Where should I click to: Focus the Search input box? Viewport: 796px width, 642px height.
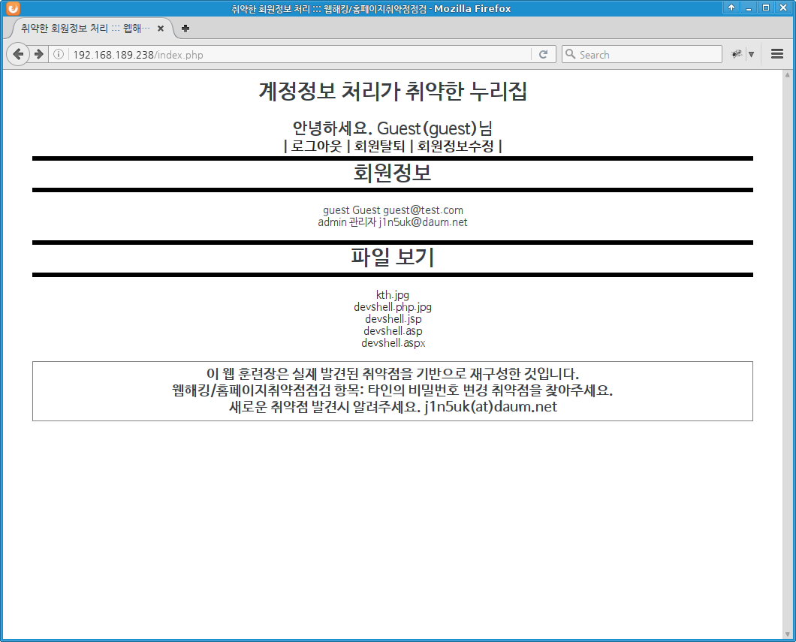641,54
